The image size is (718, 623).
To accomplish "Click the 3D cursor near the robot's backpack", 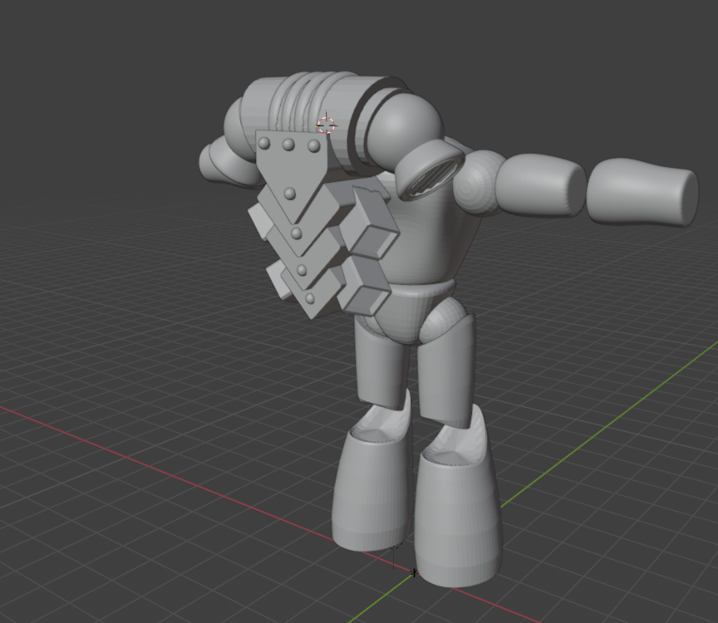I will point(327,125).
